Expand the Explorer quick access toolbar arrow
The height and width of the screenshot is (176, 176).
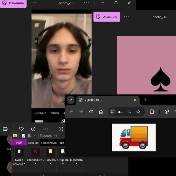pos(35,136)
